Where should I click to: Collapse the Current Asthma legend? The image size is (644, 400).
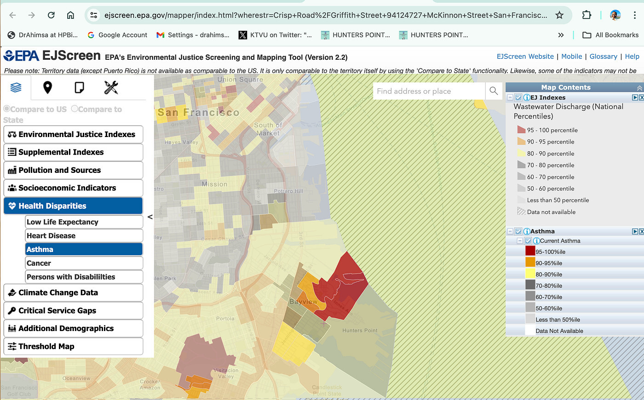[520, 241]
